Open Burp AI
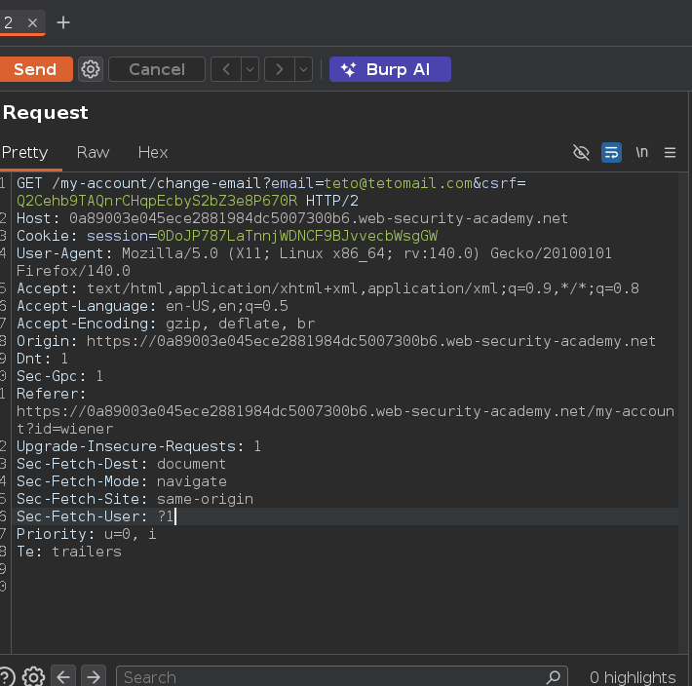 click(390, 69)
